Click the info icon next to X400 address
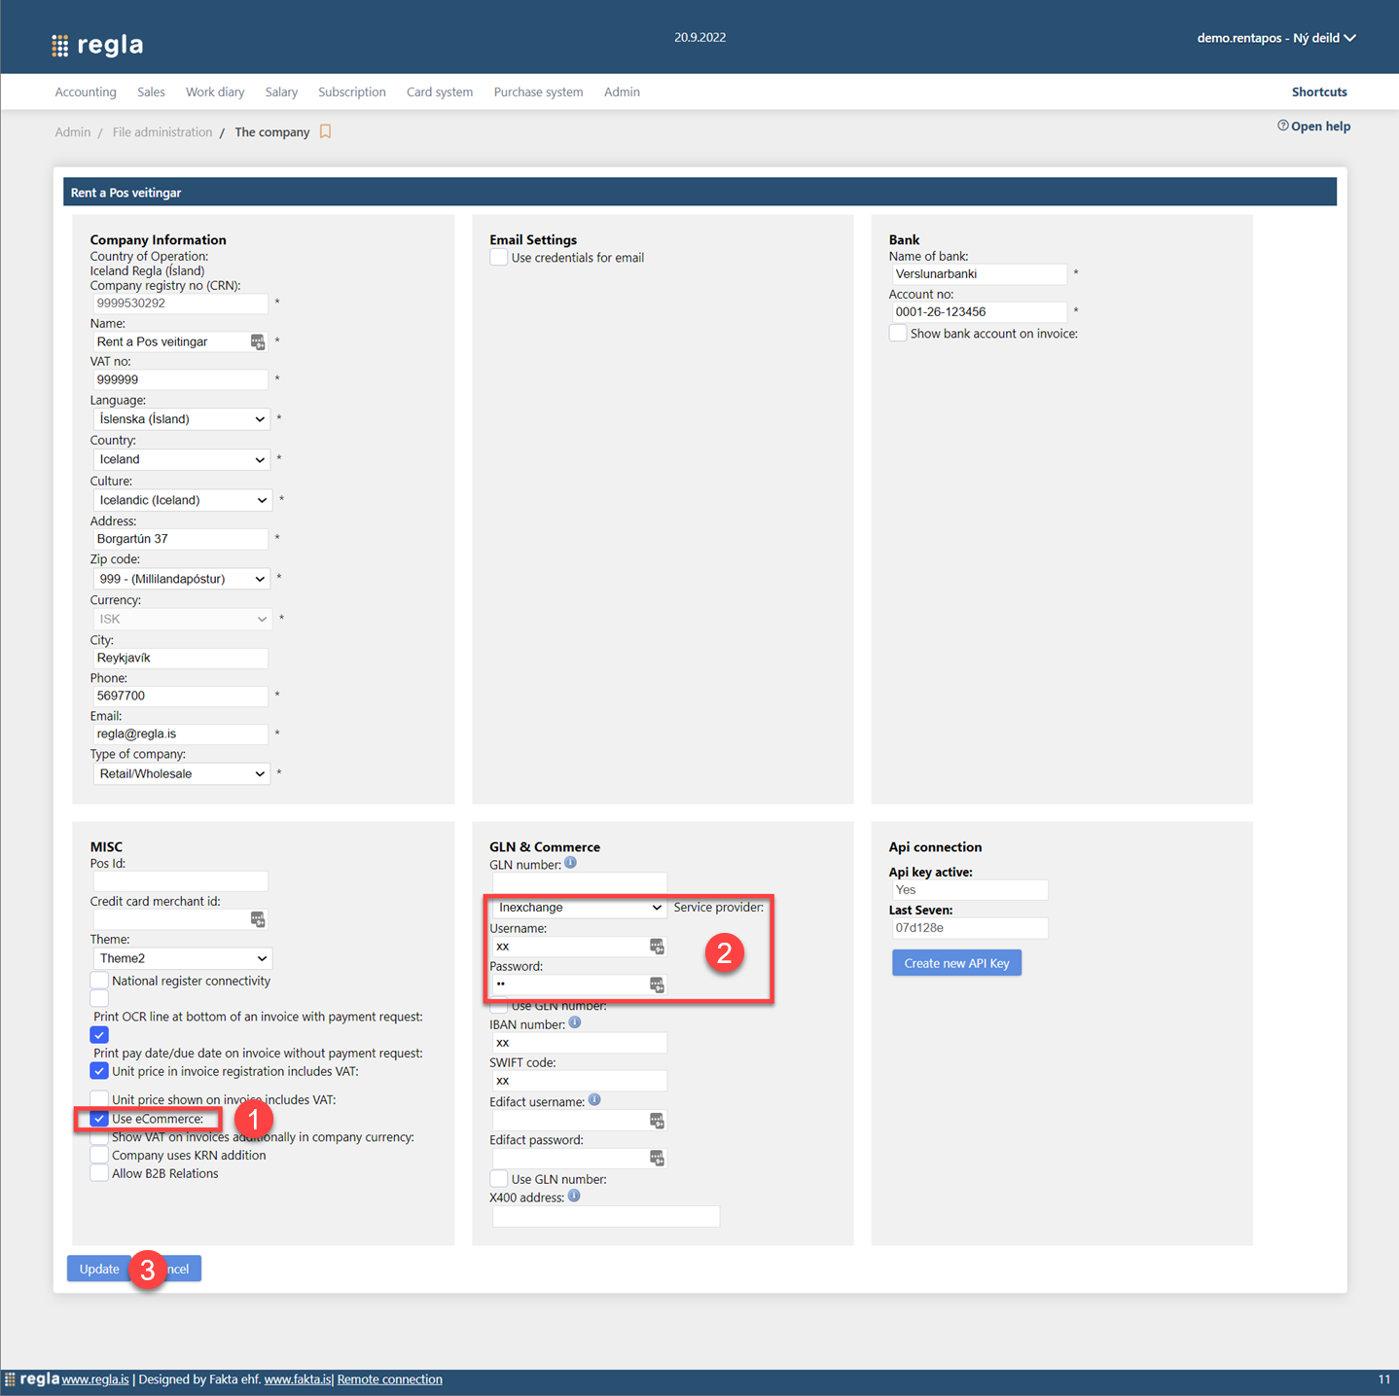Image resolution: width=1399 pixels, height=1396 pixels. click(x=573, y=1196)
